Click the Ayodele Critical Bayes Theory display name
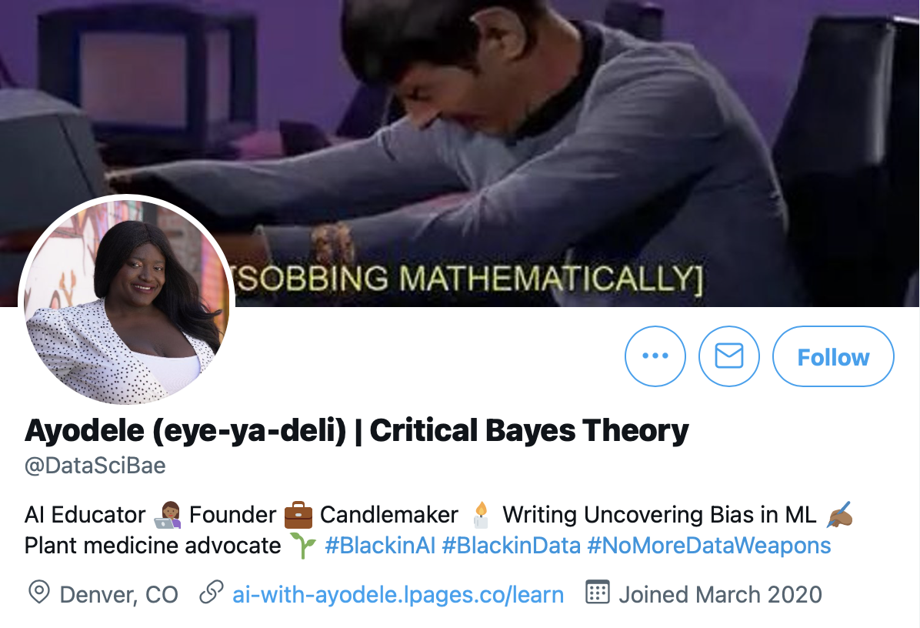 pos(357,430)
